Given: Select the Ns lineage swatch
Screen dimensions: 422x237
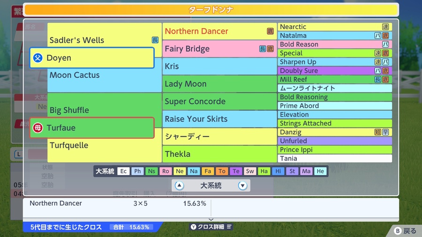Looking at the screenshot, I should pos(151,171).
